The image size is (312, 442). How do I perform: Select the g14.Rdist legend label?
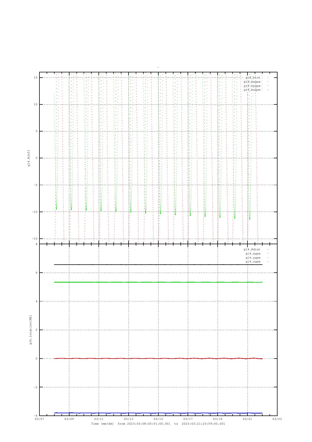tap(252, 249)
